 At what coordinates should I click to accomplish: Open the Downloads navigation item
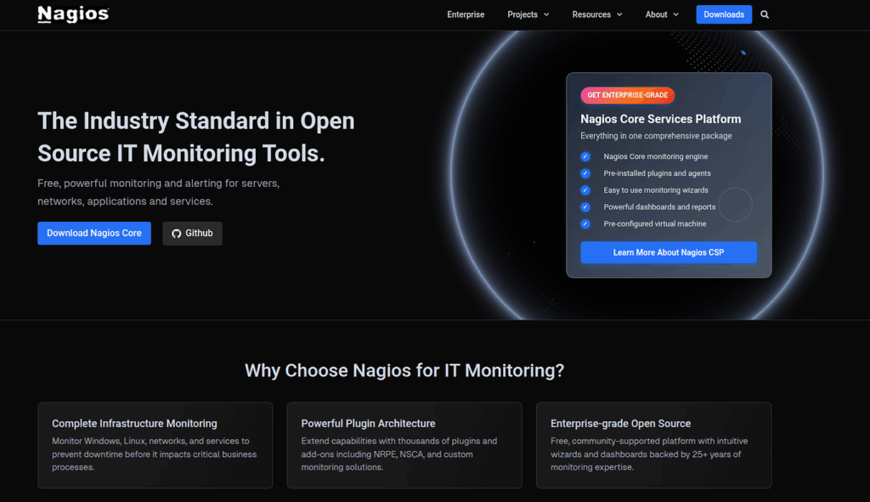tap(723, 14)
